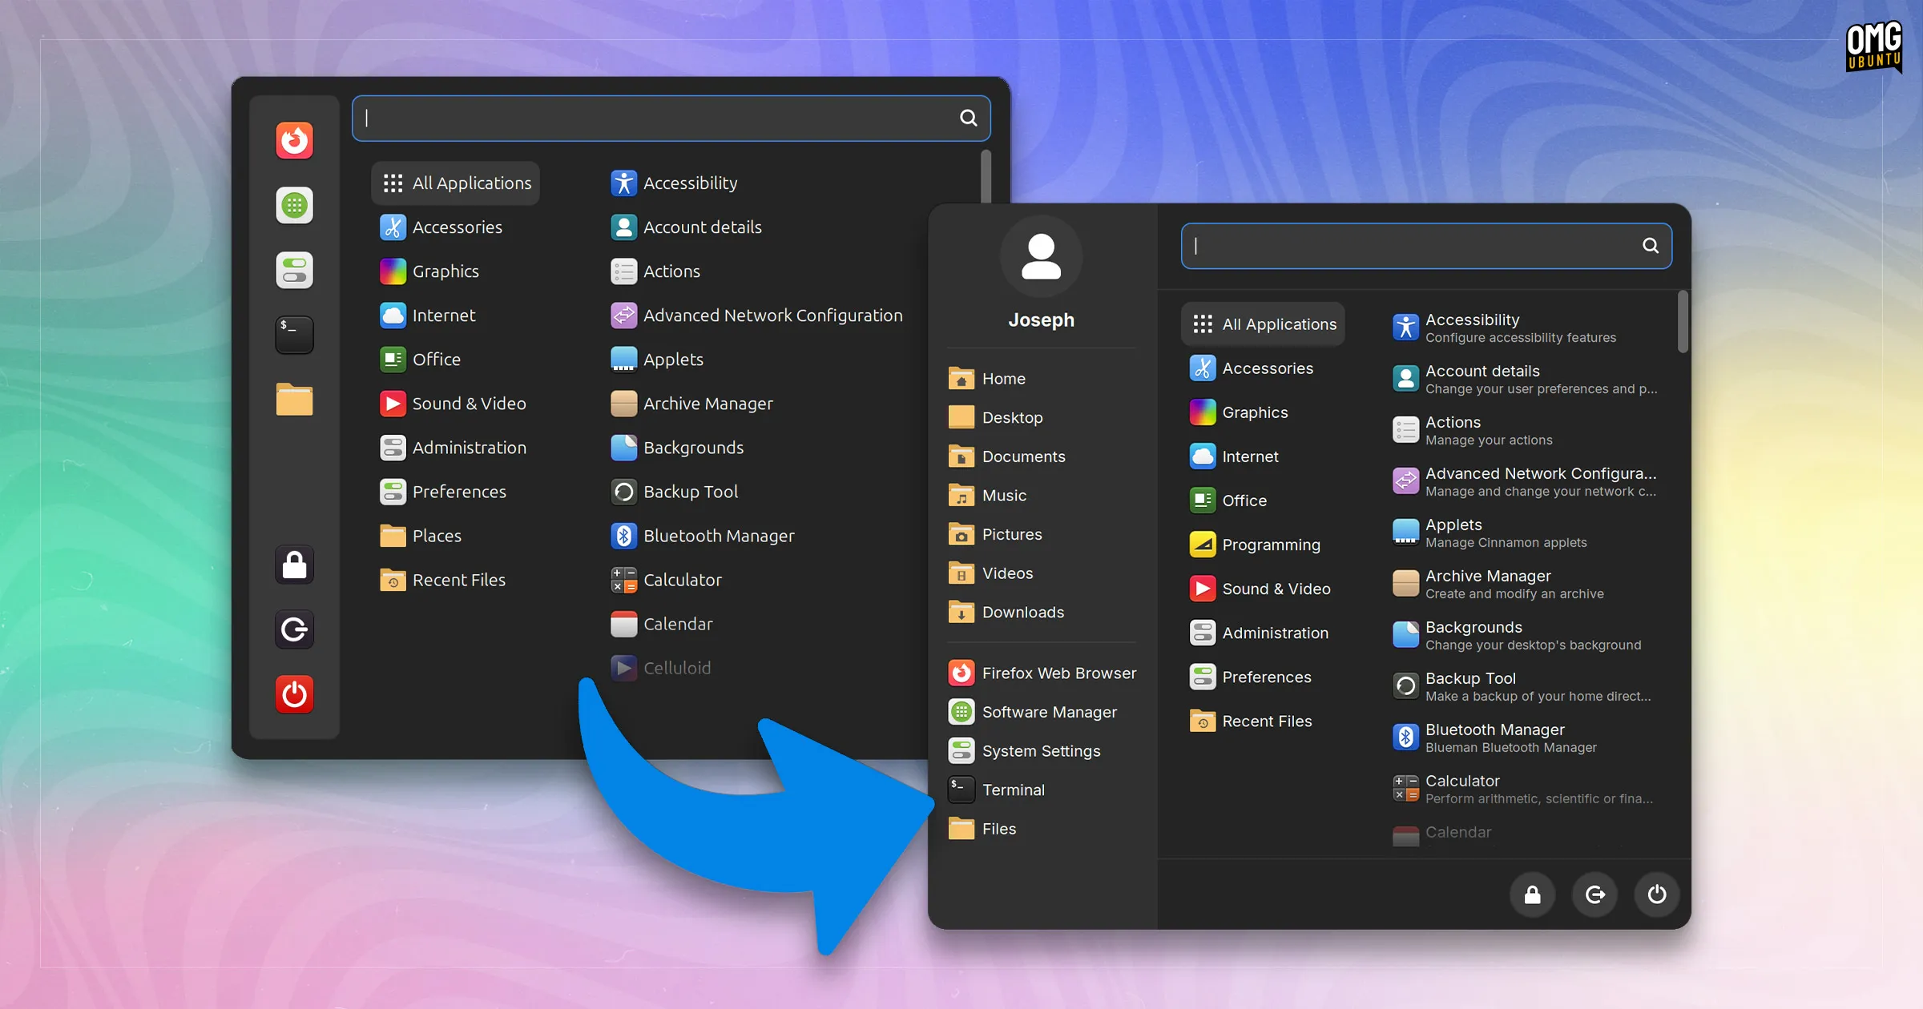Click the new menu's search field

tap(1410, 246)
